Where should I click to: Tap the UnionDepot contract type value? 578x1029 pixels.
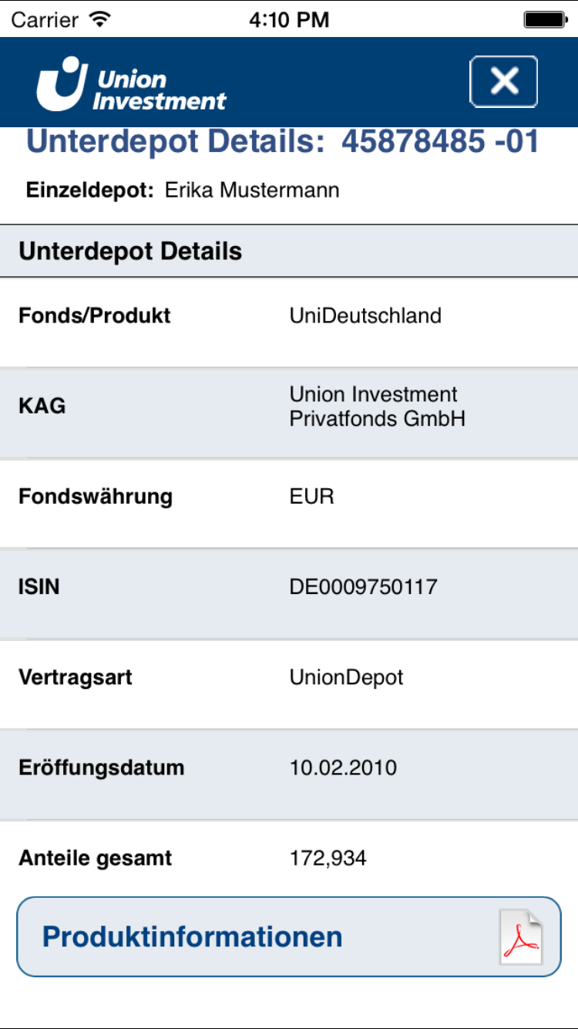(x=346, y=677)
